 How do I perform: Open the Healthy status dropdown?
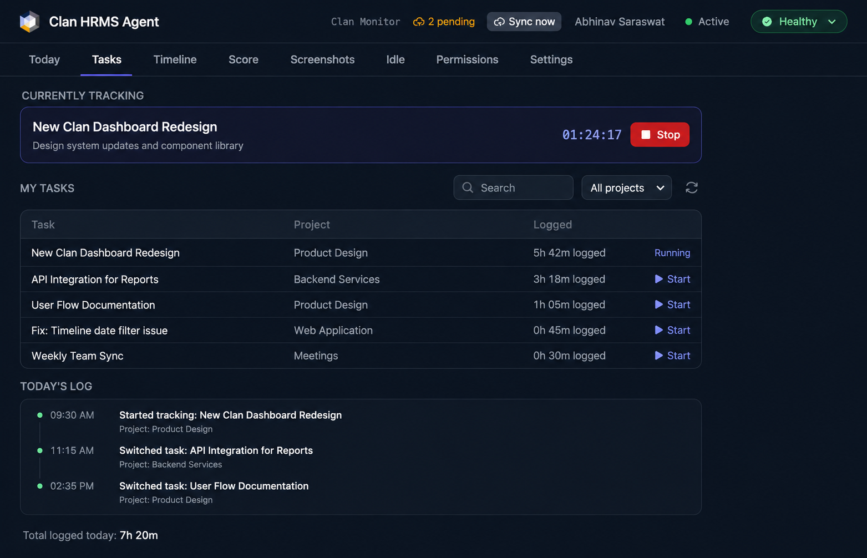tap(798, 22)
